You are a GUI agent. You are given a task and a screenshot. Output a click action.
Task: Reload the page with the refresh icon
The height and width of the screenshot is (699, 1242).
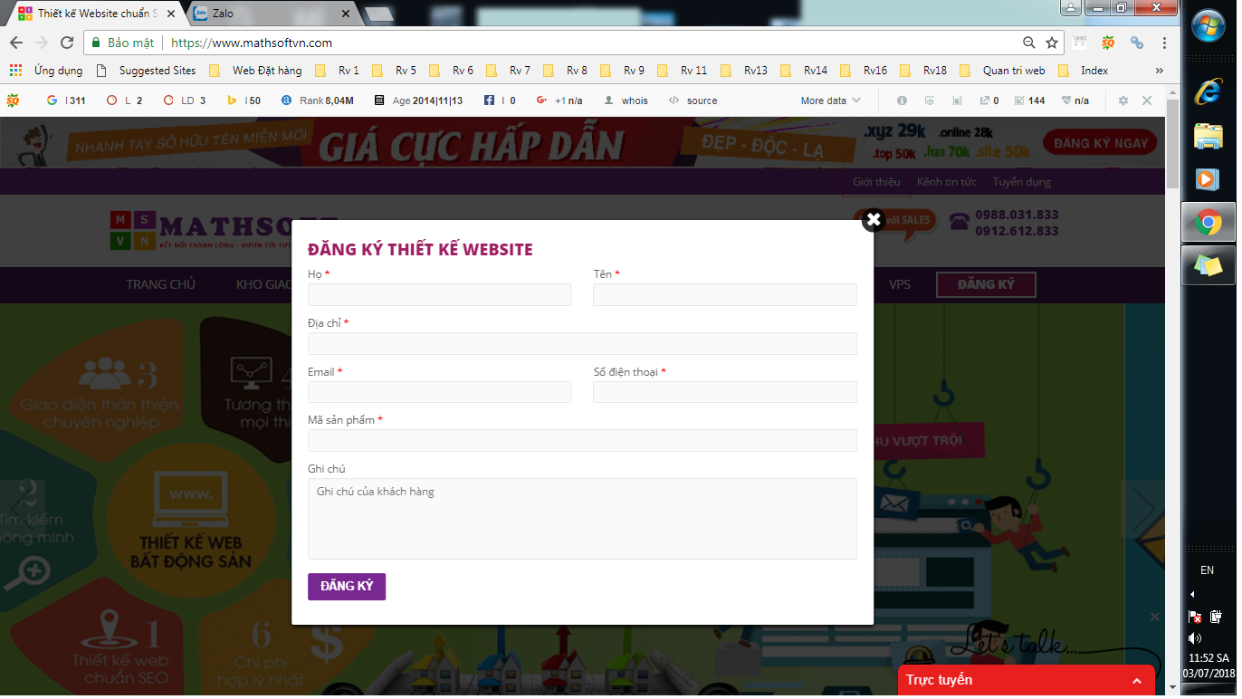[x=67, y=43]
